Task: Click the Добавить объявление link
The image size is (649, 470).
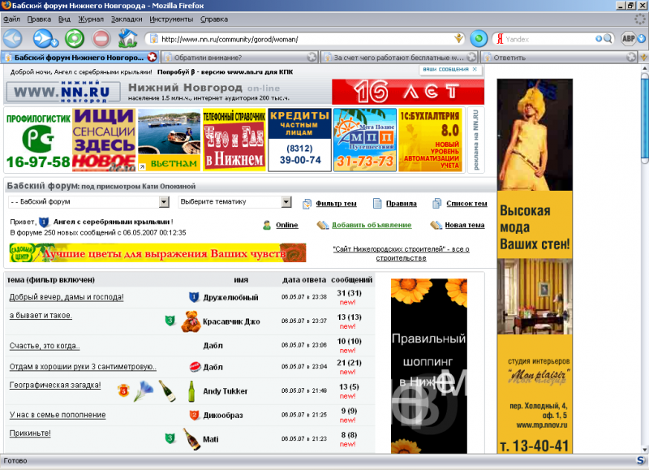Action: click(372, 226)
